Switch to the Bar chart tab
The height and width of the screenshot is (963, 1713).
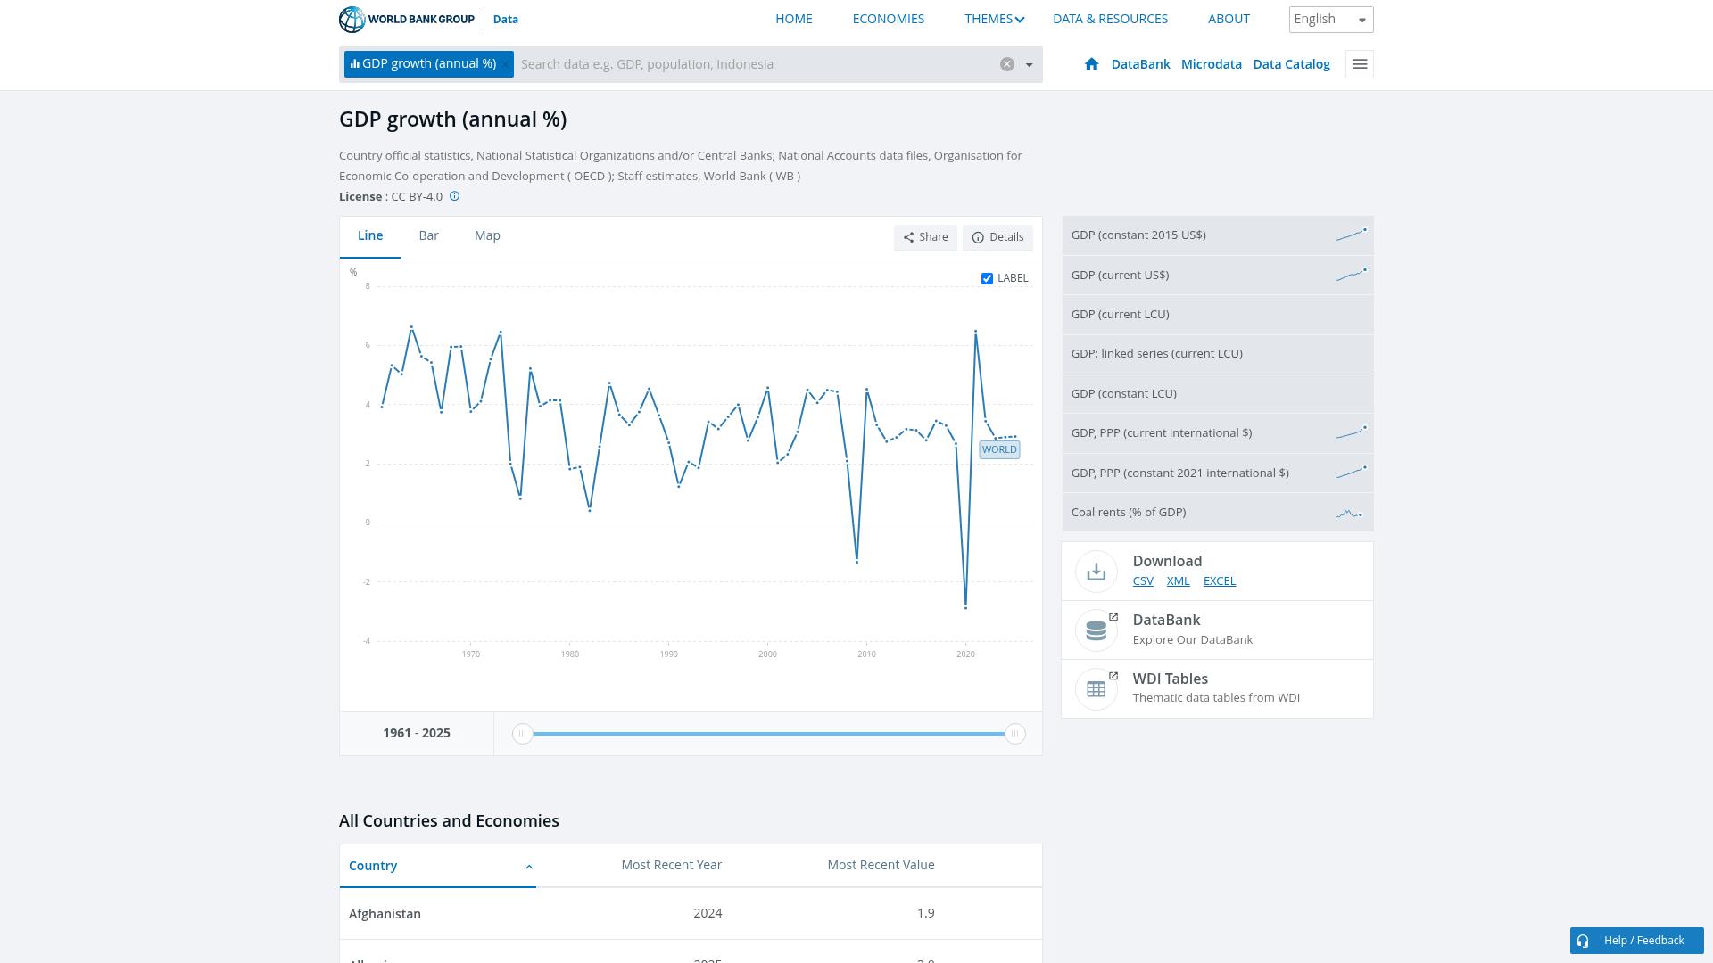pos(428,236)
